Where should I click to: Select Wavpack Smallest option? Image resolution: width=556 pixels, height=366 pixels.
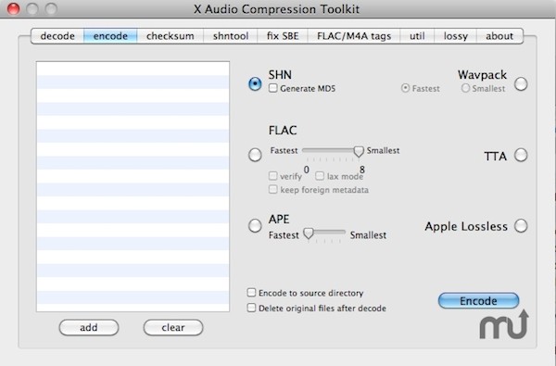tap(465, 88)
